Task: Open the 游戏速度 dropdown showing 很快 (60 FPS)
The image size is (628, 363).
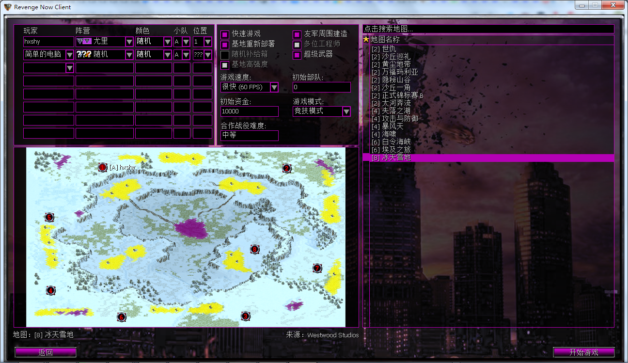Action: tap(274, 87)
